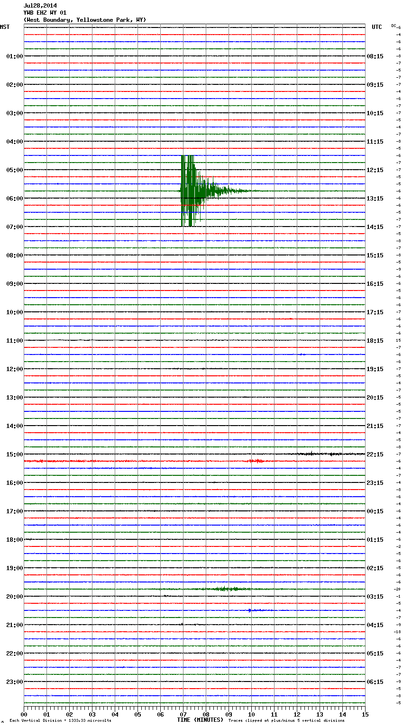Click the 03:15 UTC time label

coord(375,597)
